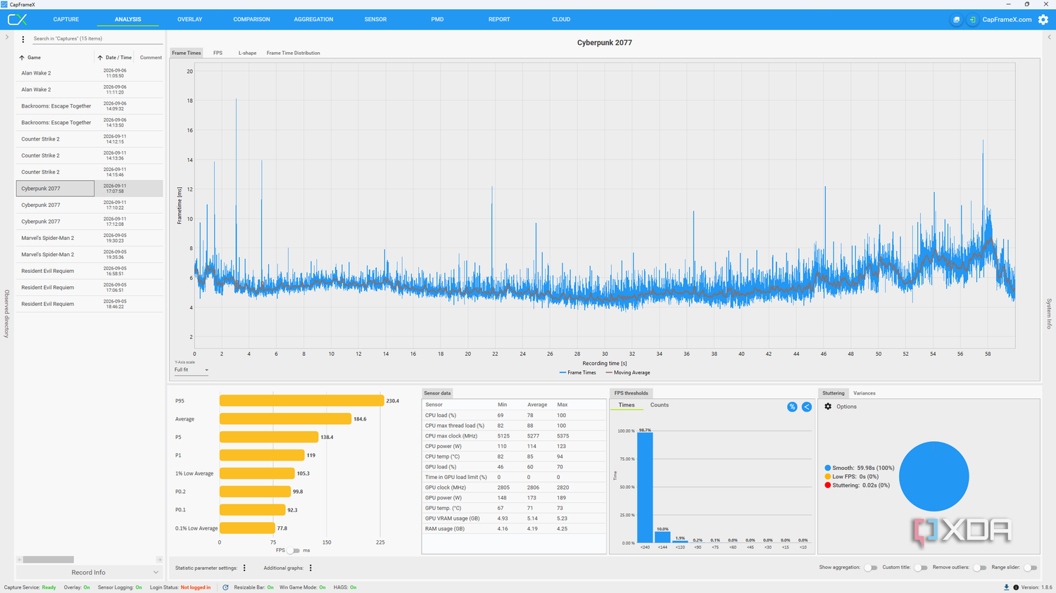The width and height of the screenshot is (1056, 593).
Task: Click the green login icon in header
Action: (972, 20)
